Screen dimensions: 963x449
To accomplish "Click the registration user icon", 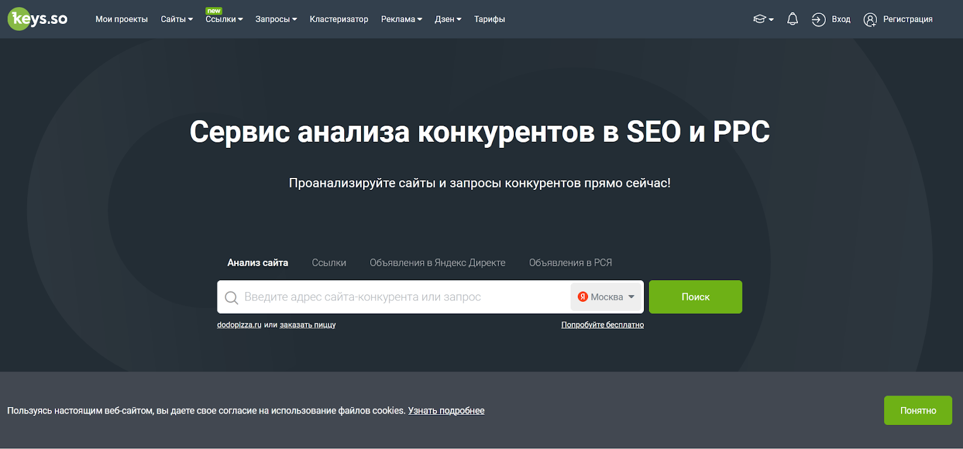I will [x=870, y=20].
